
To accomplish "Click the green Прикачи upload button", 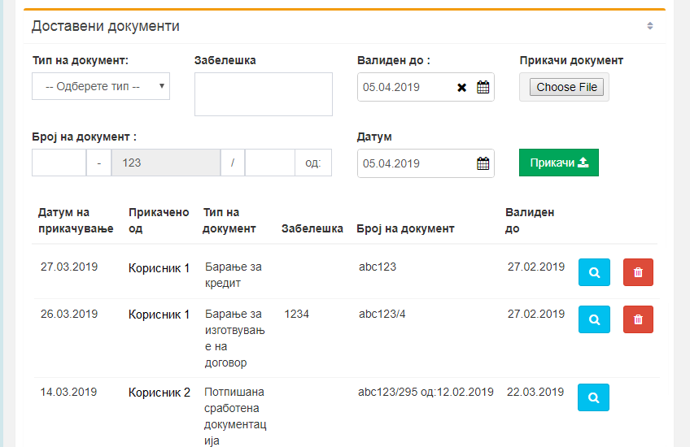I will (559, 163).
